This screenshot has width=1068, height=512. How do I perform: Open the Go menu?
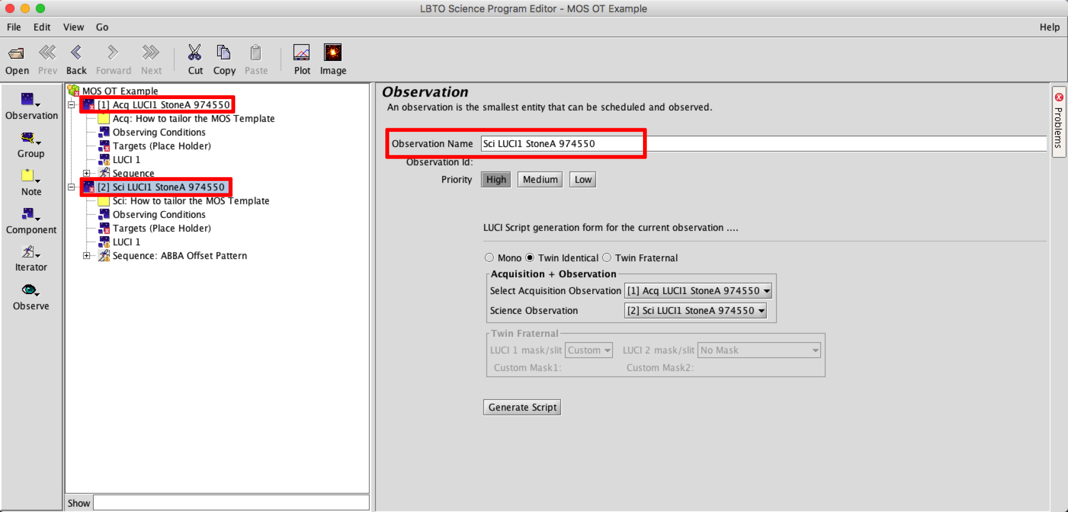pyautogui.click(x=102, y=27)
